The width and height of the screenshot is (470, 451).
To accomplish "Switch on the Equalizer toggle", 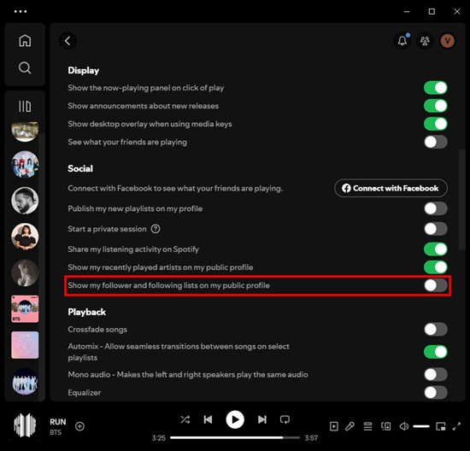I will pos(436,392).
